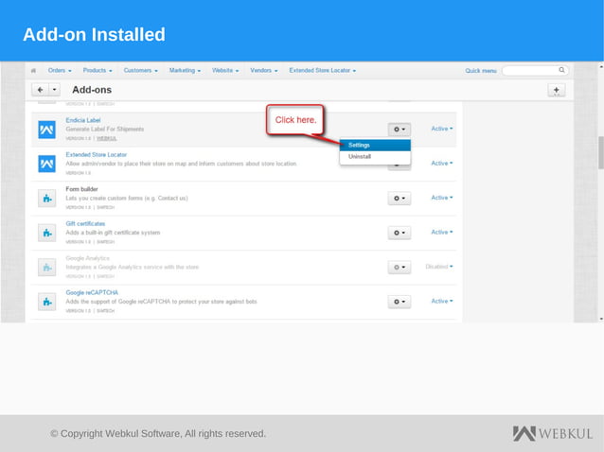The height and width of the screenshot is (452, 604).
Task: Change Google reCAPTCHA Active status dropdown
Action: [442, 301]
